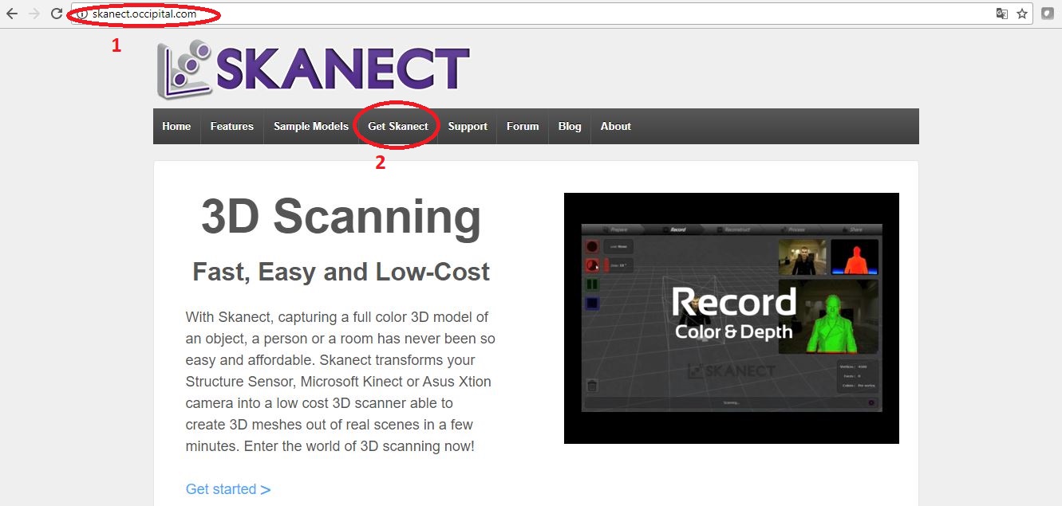1062x506 pixels.
Task: Open the Support menu item
Action: (x=468, y=126)
